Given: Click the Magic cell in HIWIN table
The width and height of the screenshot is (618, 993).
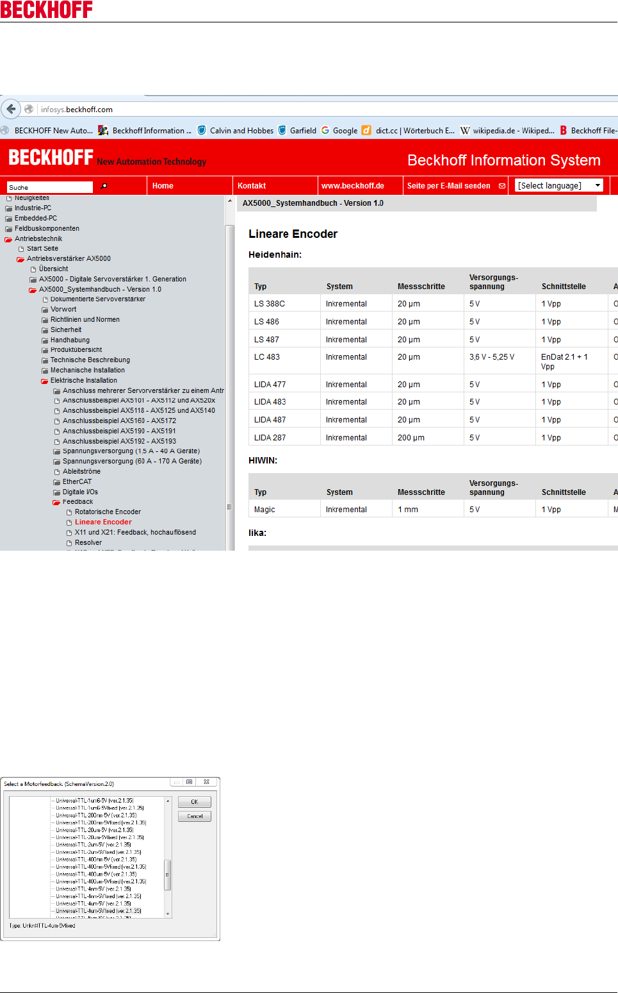Looking at the screenshot, I should pos(284,510).
